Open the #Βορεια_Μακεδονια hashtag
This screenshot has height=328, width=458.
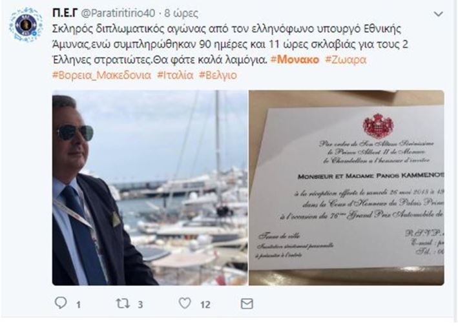101,75
